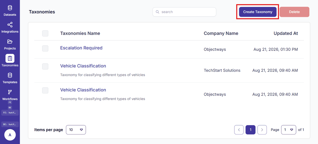The width and height of the screenshot is (318, 144).
Task: Click the BE badge in sidebar
Action: click(10, 107)
